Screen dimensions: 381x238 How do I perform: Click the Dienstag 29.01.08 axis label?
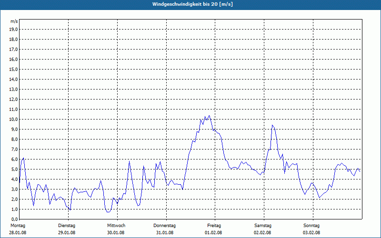(67, 229)
